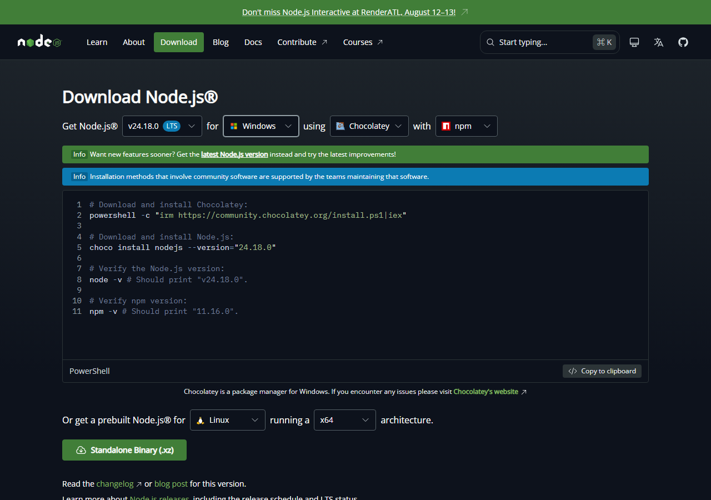711x500 pixels.
Task: Click the npm -v code line
Action: point(164,312)
